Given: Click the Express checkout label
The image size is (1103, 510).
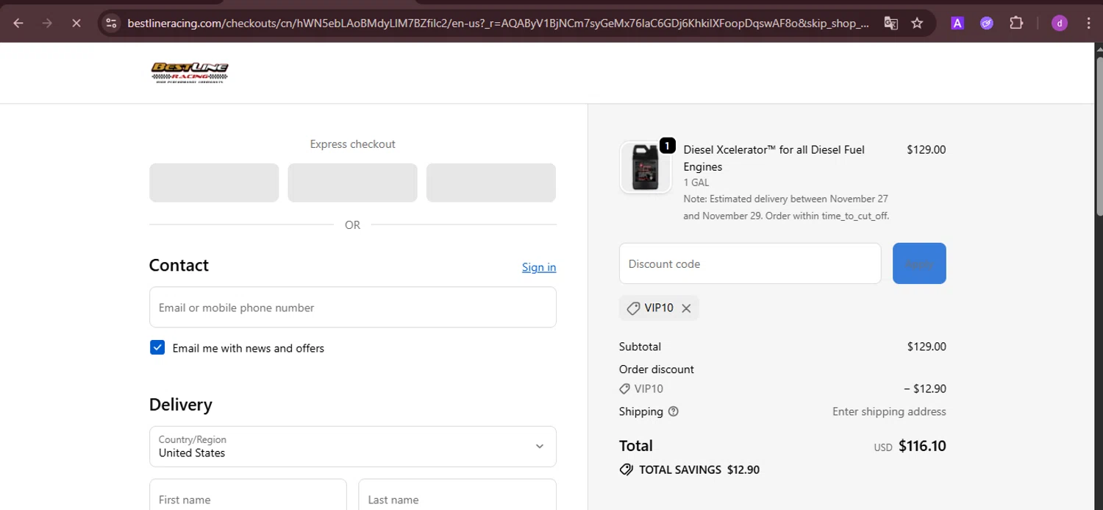Looking at the screenshot, I should pyautogui.click(x=352, y=144).
